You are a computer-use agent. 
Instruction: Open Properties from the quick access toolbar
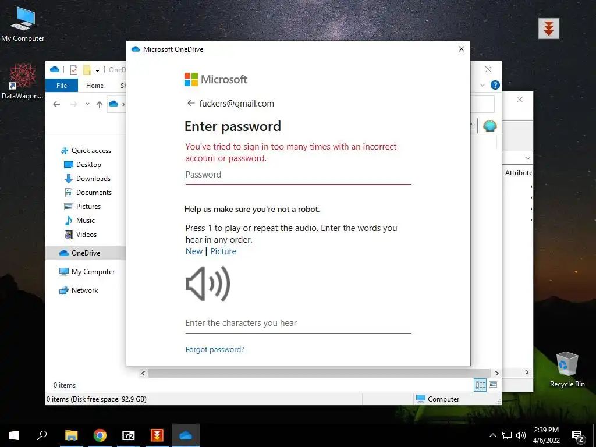coord(74,70)
